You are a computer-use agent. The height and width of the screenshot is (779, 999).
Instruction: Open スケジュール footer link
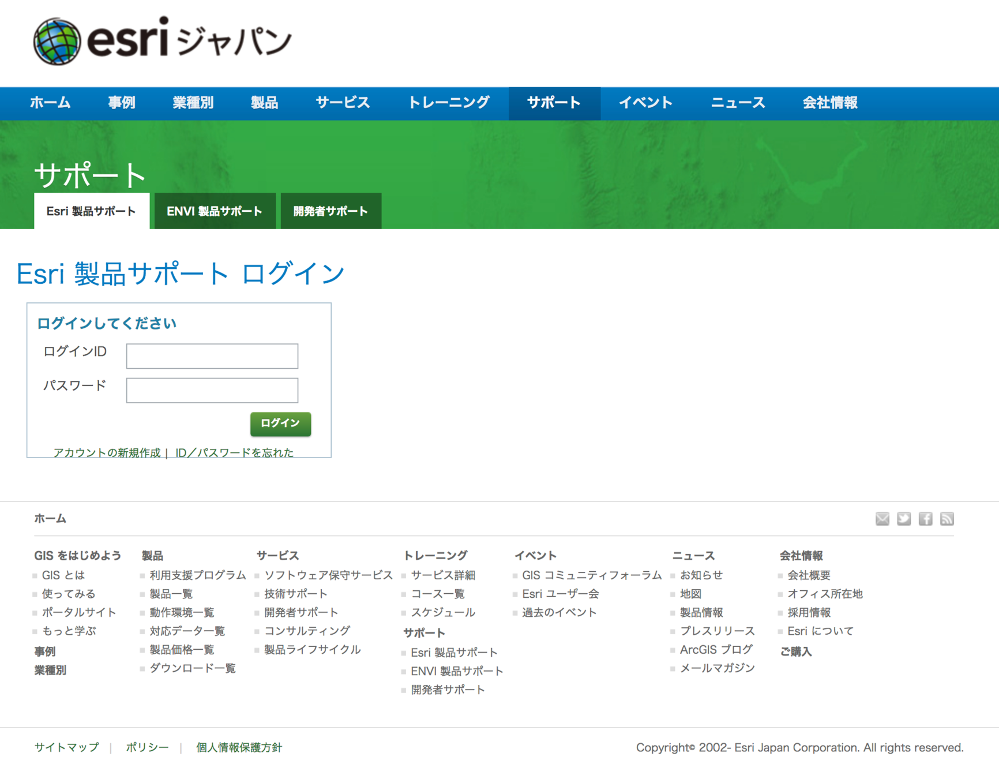point(443,612)
